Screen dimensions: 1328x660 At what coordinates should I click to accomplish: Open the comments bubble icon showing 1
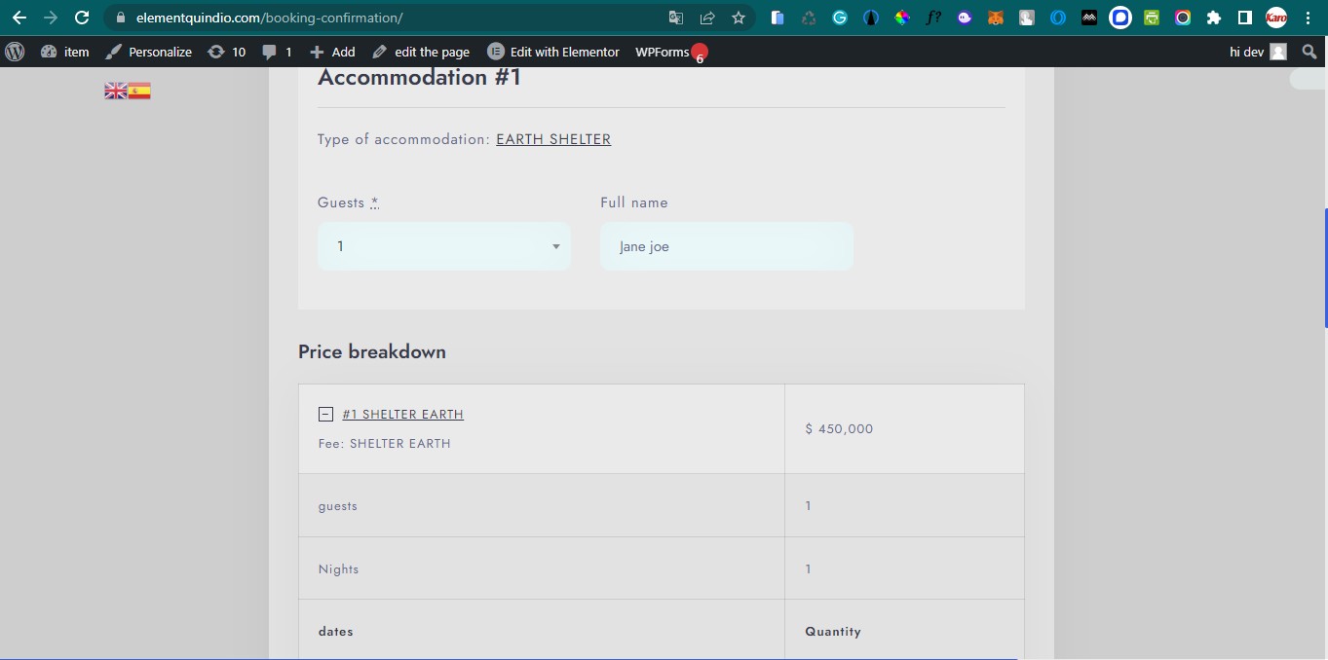tap(276, 52)
